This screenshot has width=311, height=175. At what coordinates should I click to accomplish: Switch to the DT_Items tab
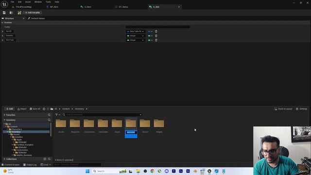pyautogui.click(x=123, y=7)
